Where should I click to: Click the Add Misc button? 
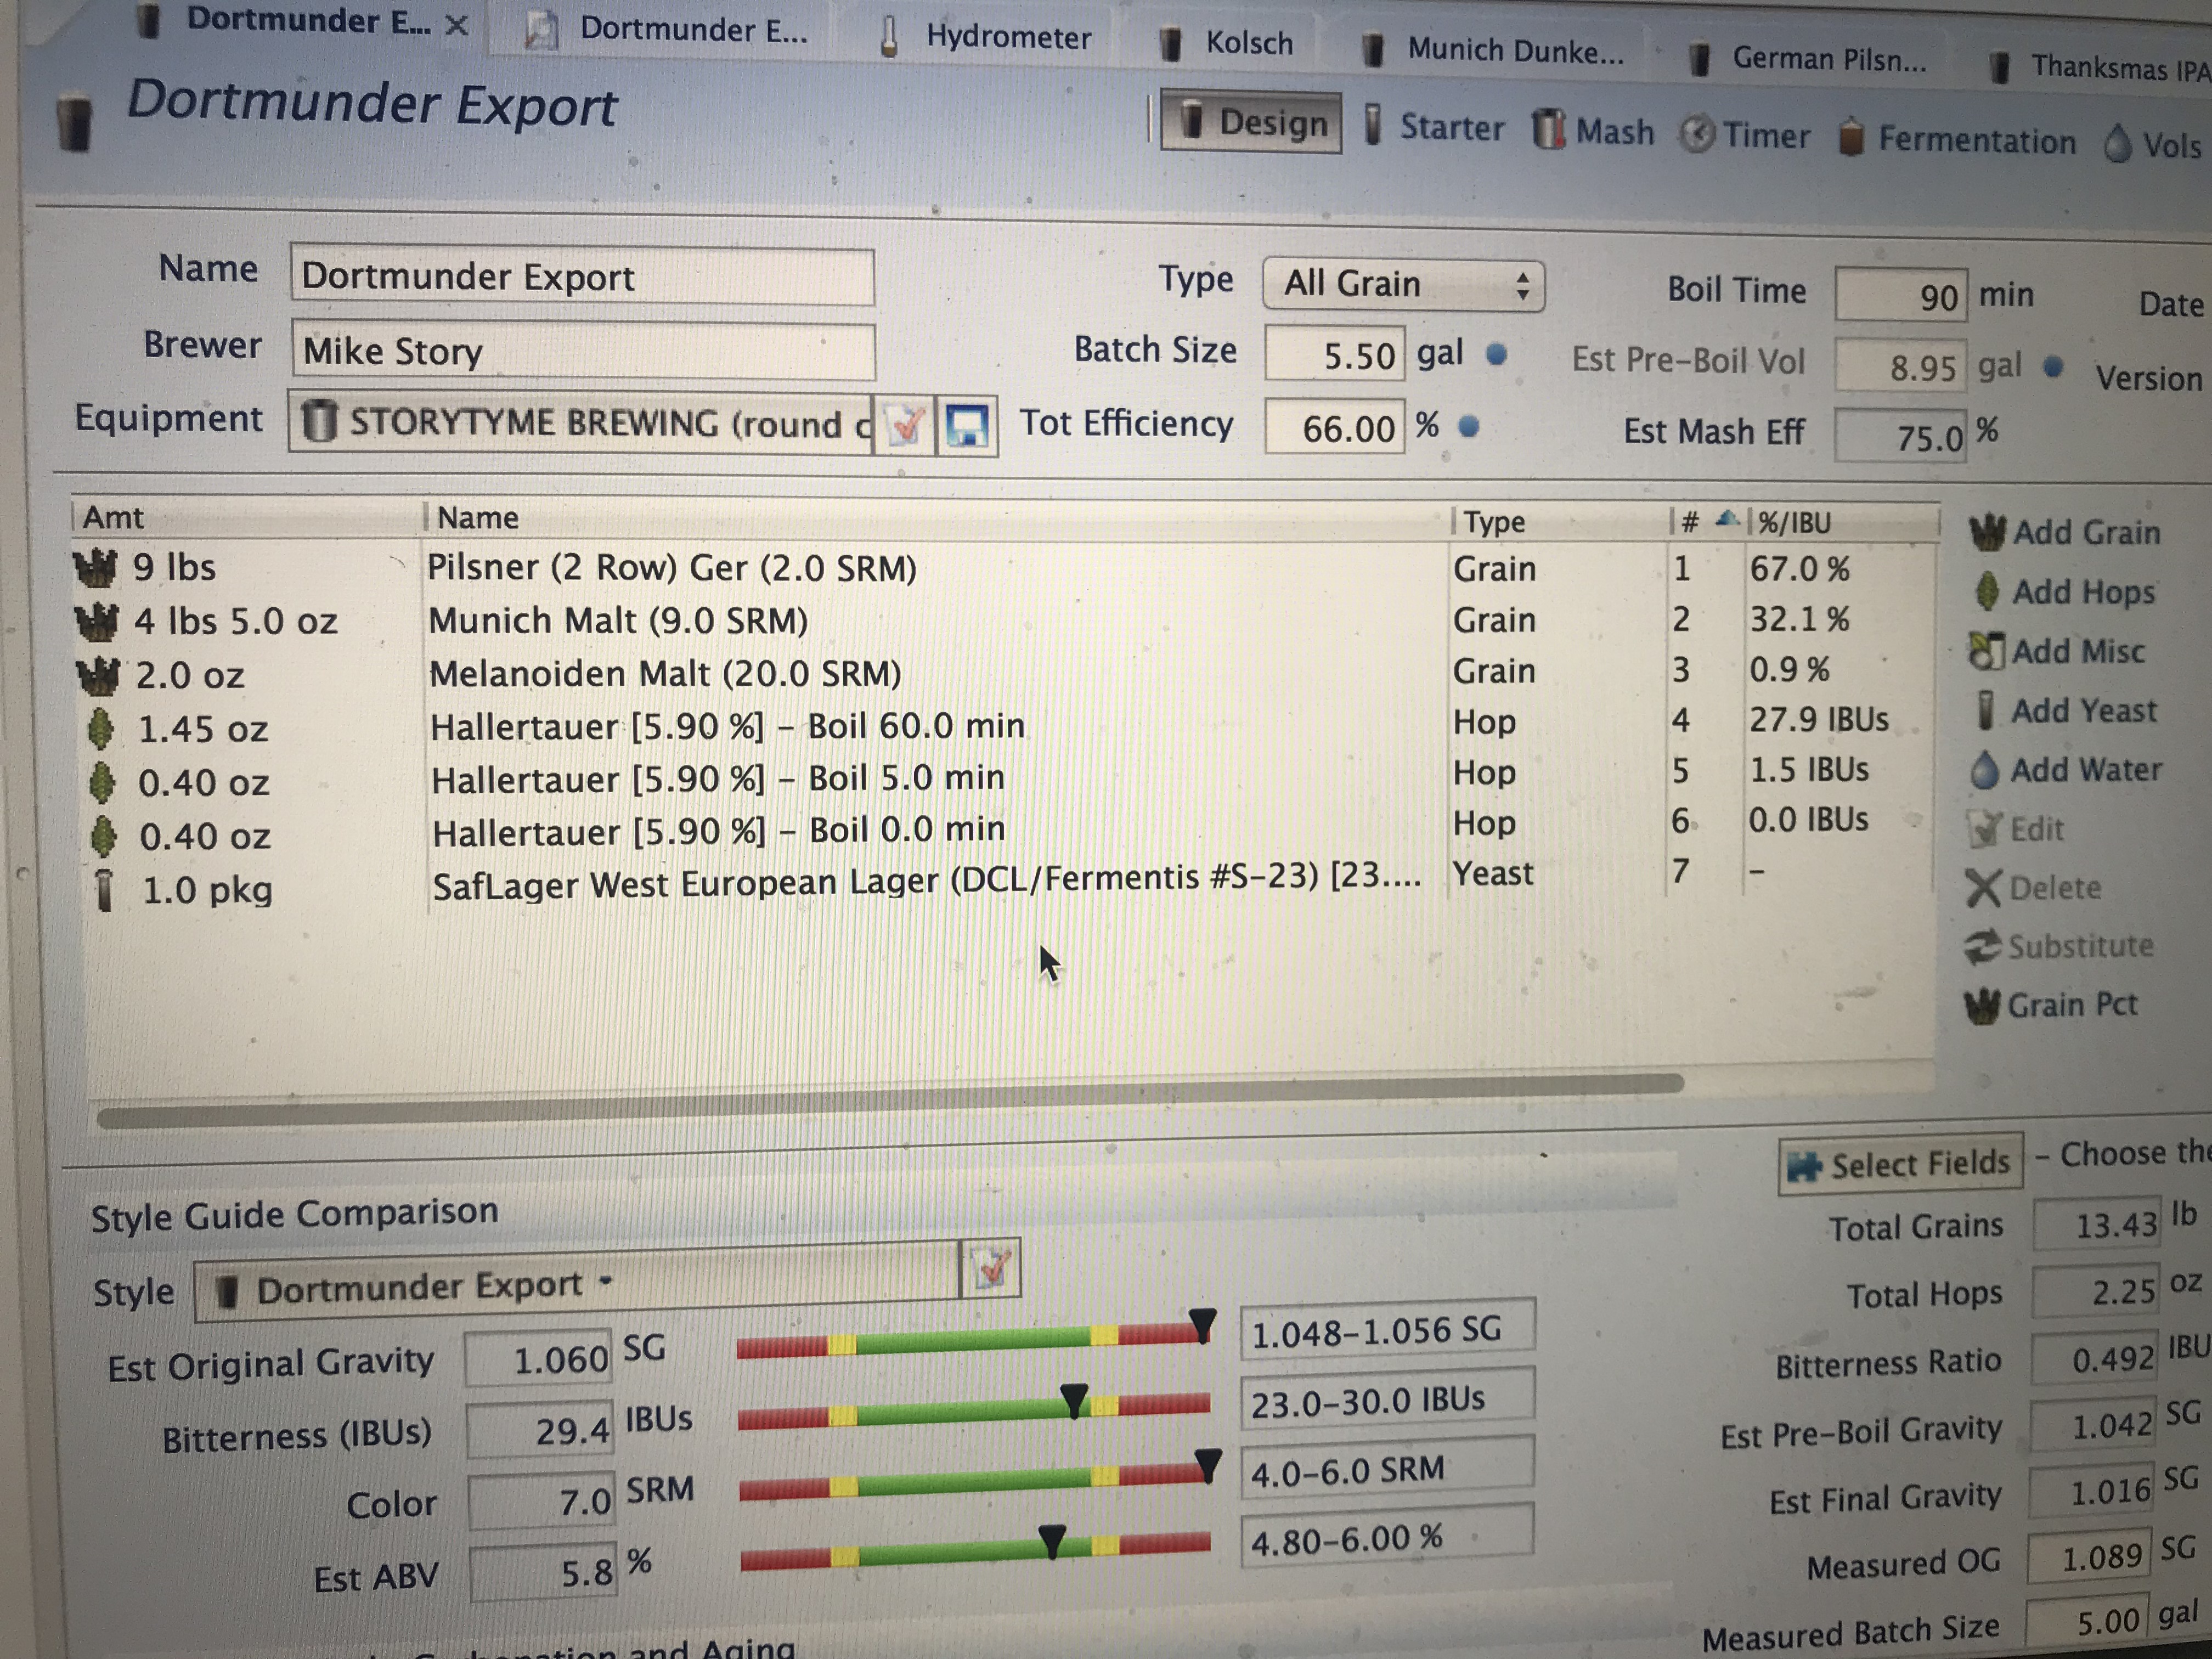tap(2056, 651)
